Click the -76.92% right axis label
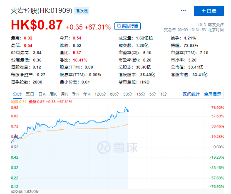The image size is (231, 194). click(x=217, y=187)
